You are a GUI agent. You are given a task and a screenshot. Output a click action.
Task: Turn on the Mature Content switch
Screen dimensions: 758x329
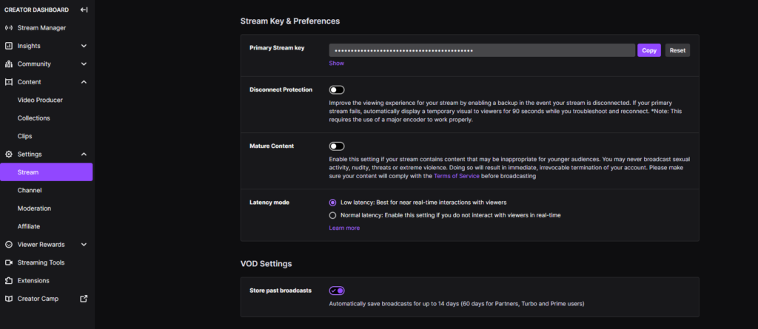337,146
